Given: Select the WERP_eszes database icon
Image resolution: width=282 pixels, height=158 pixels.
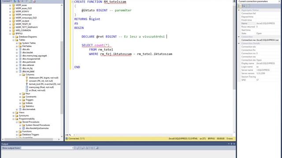Looking at the screenshot, I should [13, 5].
